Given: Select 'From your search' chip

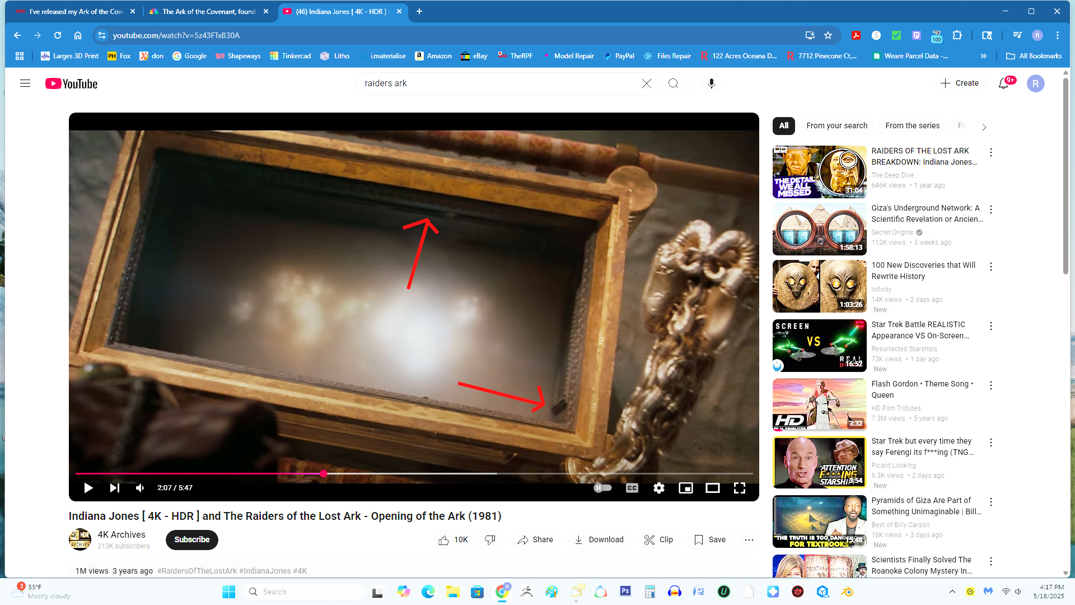Looking at the screenshot, I should (x=837, y=126).
